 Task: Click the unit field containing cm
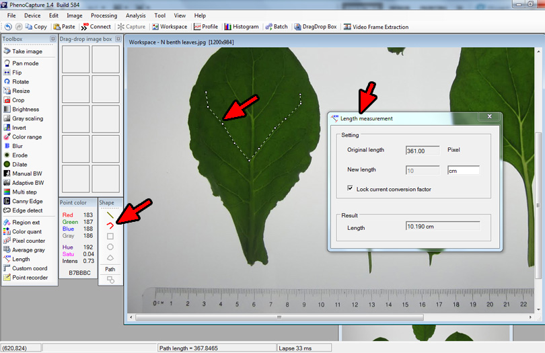463,171
